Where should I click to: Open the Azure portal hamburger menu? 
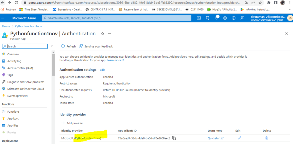point(3,18)
